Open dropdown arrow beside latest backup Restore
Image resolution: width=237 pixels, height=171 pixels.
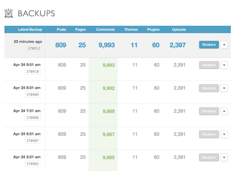224,45
